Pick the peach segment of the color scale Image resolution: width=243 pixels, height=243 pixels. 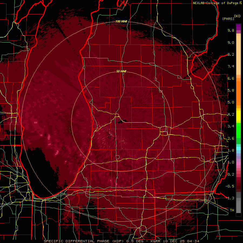coord(238,56)
